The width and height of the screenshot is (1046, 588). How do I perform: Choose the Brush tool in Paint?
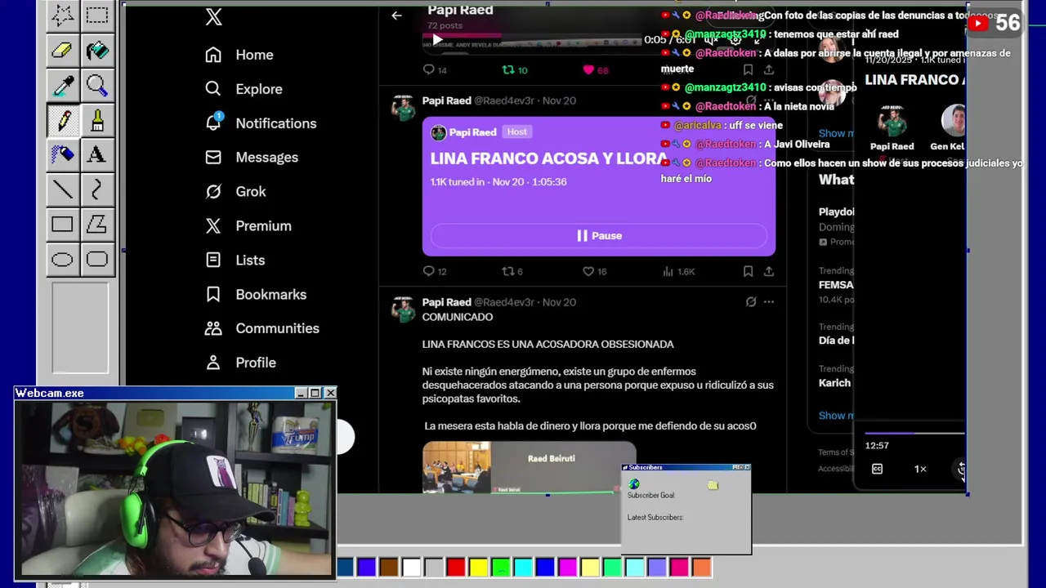pyautogui.click(x=97, y=119)
